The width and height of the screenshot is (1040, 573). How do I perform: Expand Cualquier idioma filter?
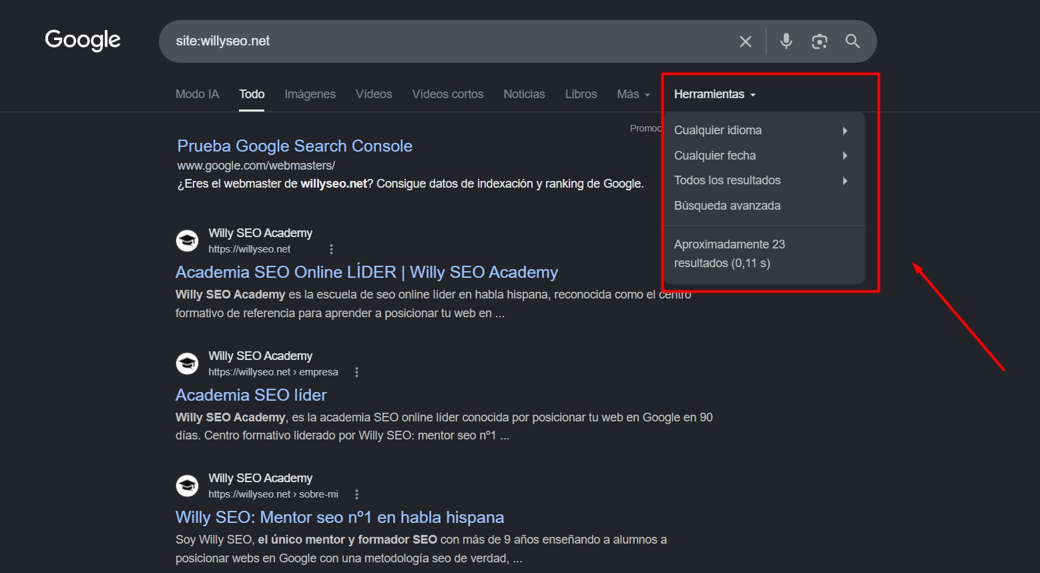[764, 130]
